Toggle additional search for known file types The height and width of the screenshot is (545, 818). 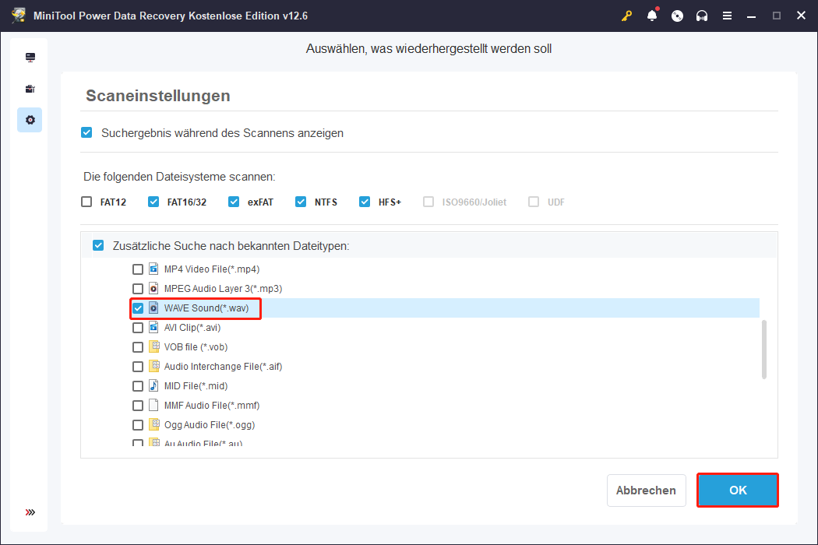point(98,245)
